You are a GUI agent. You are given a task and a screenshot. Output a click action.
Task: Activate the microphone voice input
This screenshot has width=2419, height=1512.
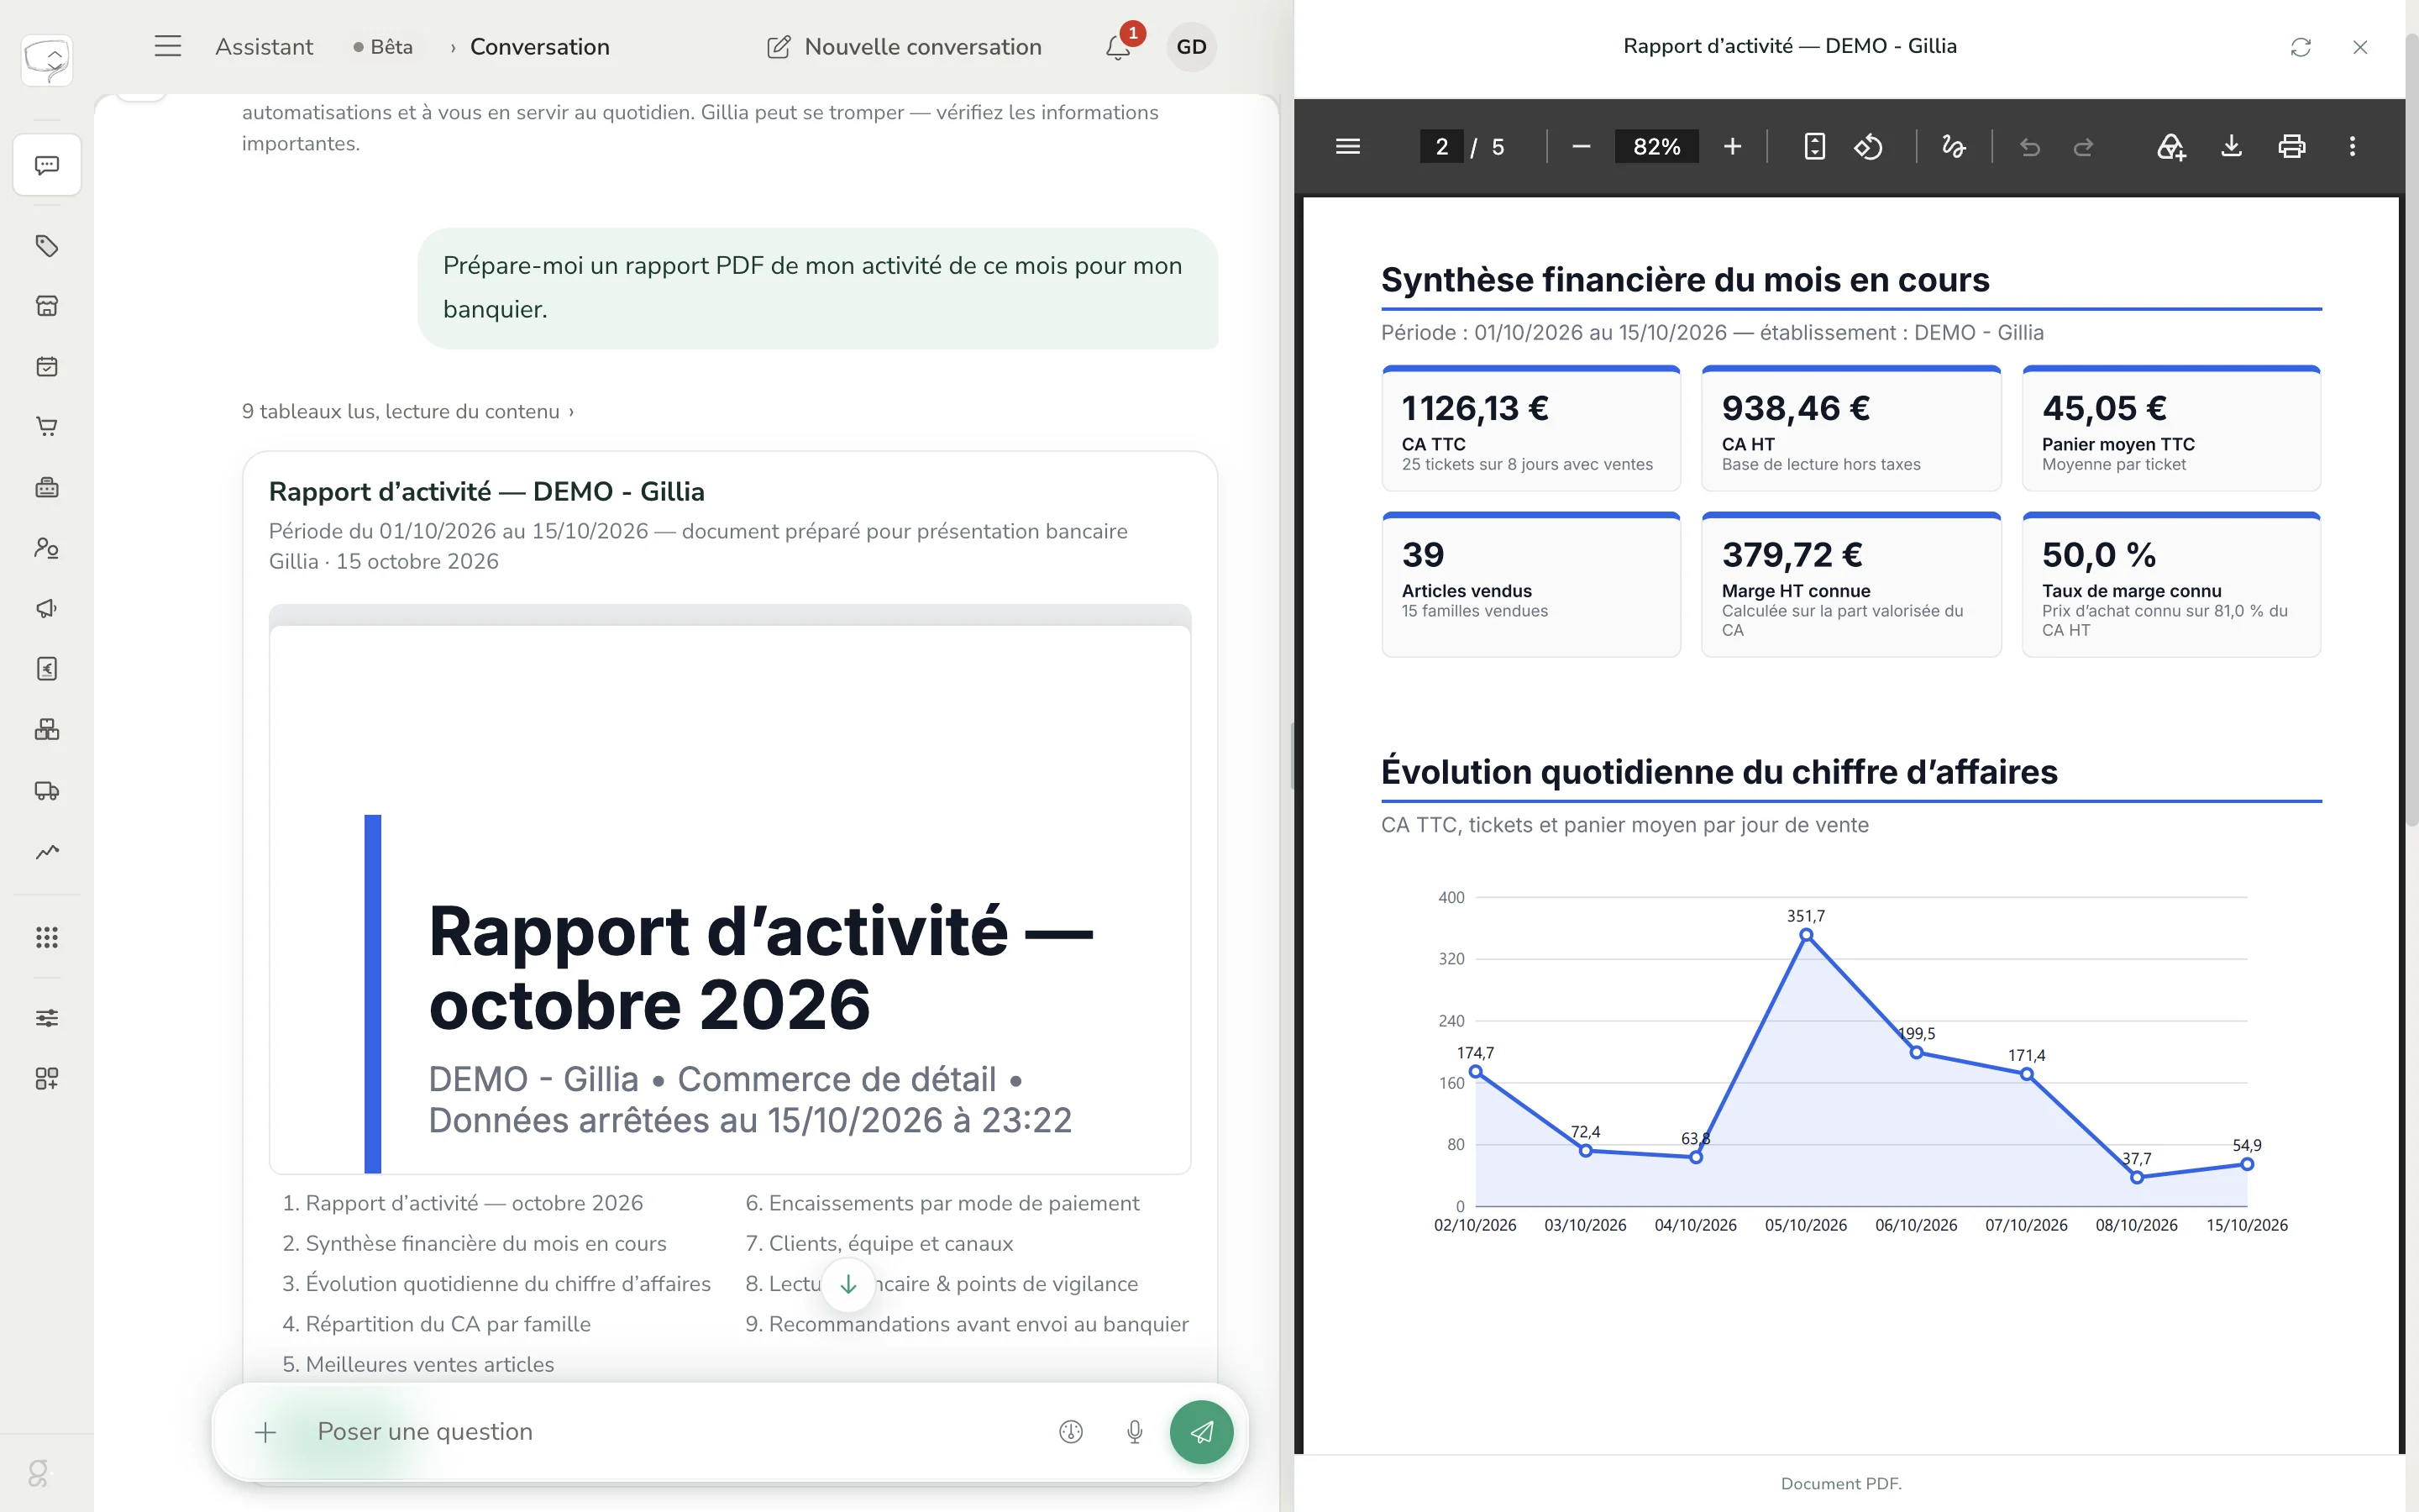pos(1135,1432)
